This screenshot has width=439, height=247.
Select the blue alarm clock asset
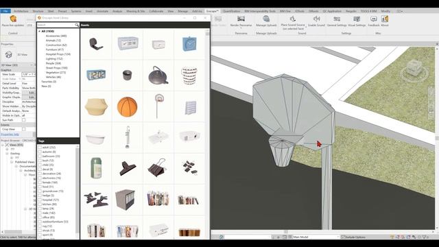pyautogui.click(x=189, y=44)
